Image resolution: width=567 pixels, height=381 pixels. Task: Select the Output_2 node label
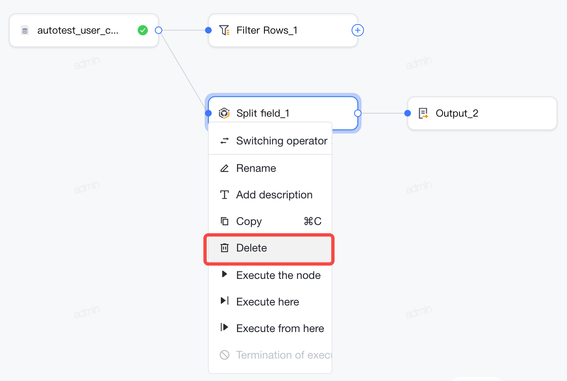coord(457,113)
